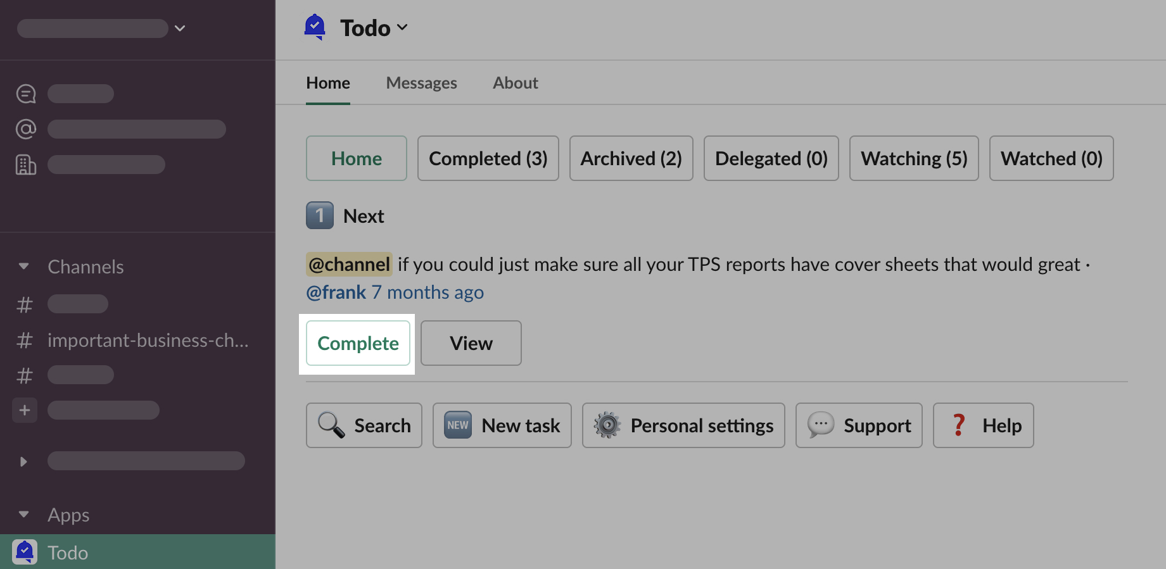Mark the TPS reports task Complete
The width and height of the screenshot is (1166, 569).
pyautogui.click(x=358, y=343)
